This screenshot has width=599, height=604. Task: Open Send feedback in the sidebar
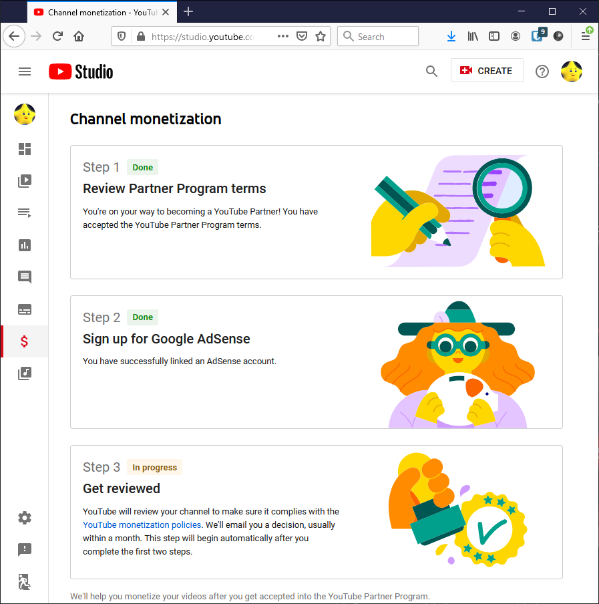(x=25, y=550)
